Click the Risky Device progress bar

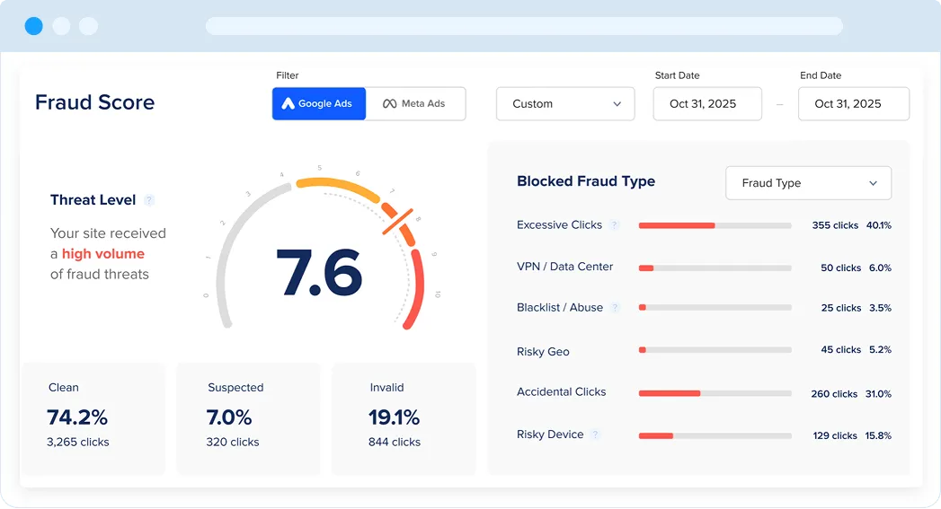coord(715,436)
